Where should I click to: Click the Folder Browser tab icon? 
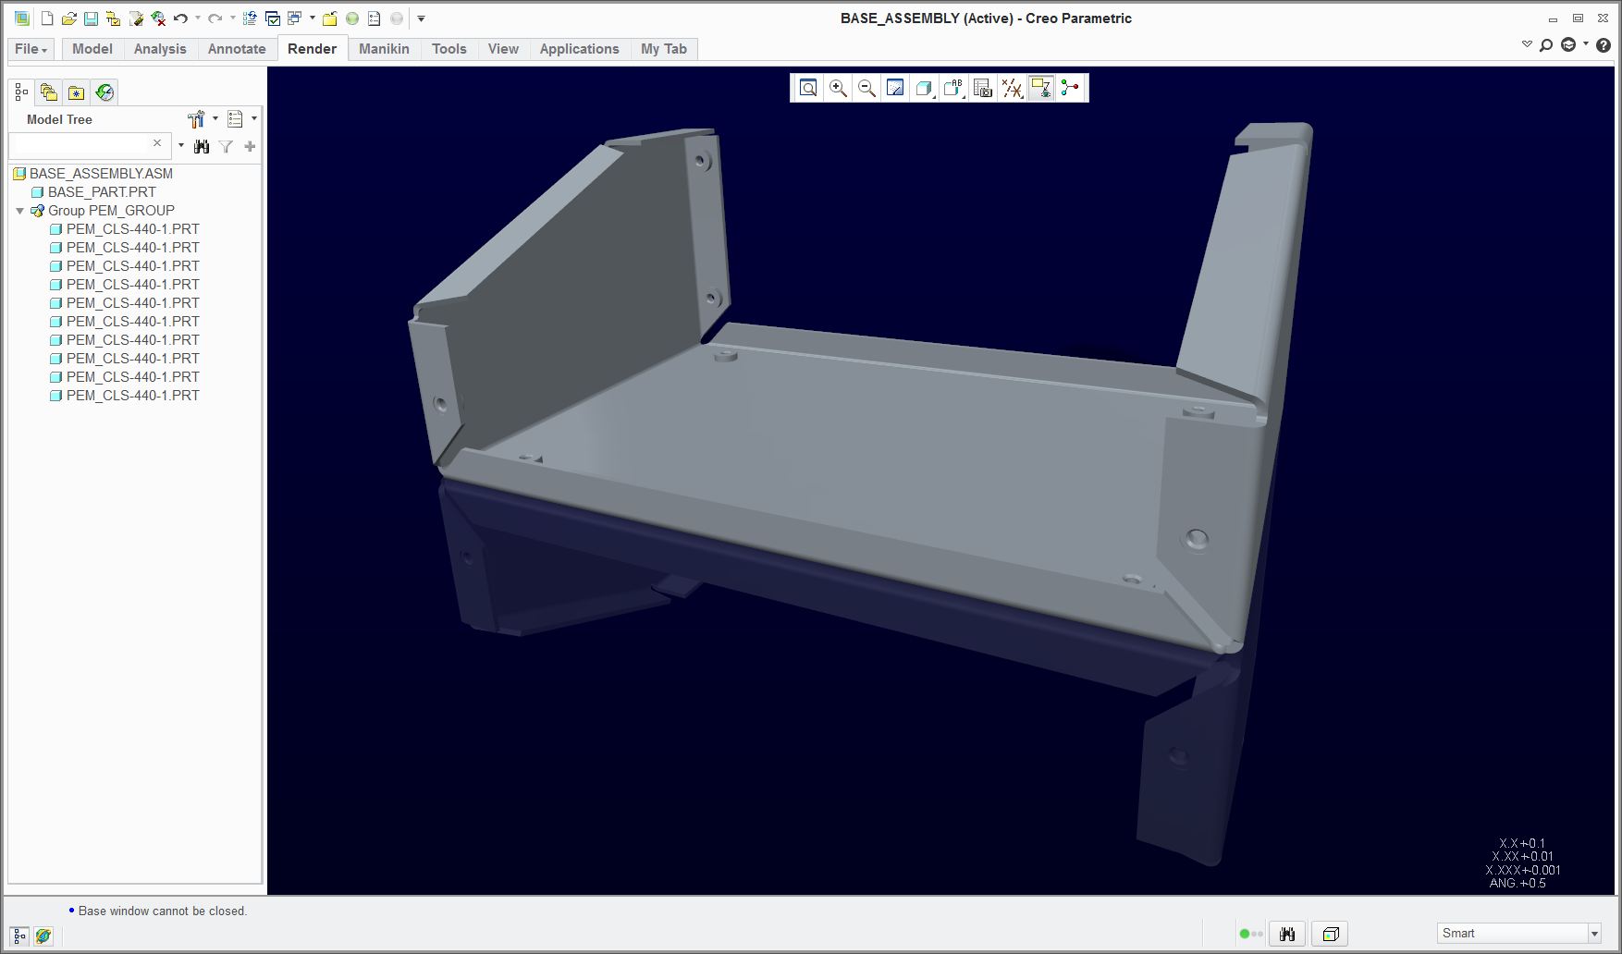pyautogui.click(x=48, y=92)
